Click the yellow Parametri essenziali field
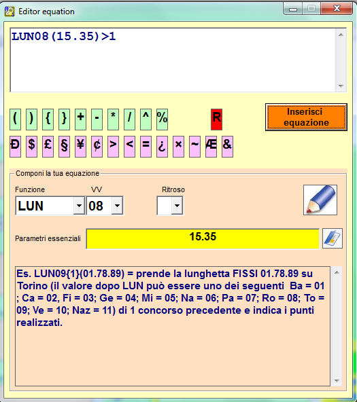Image resolution: width=357 pixels, height=402 pixels. tap(203, 239)
